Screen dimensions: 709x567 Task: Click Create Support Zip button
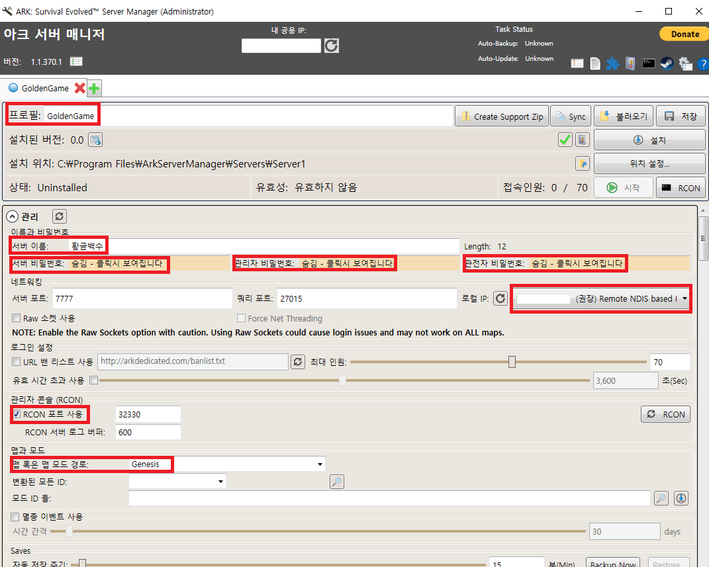[x=502, y=116]
